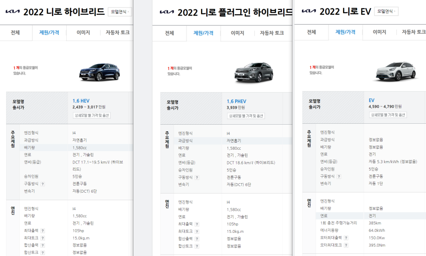Click 상세모델 별 가격 및 옵션 under 1.6 PHEV
426x256 pixels.
click(x=246, y=116)
